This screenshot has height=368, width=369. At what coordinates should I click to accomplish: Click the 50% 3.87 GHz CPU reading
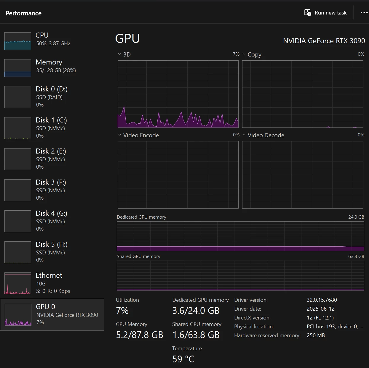click(x=53, y=43)
